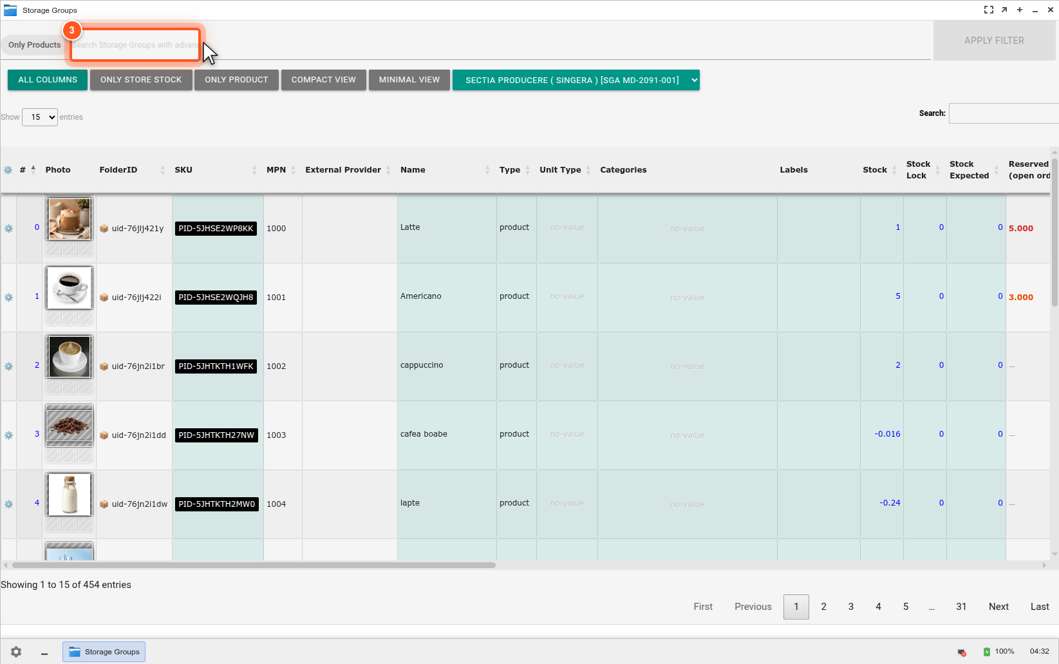Open row gear menu for cappuccino
The height and width of the screenshot is (664, 1059).
pos(8,366)
